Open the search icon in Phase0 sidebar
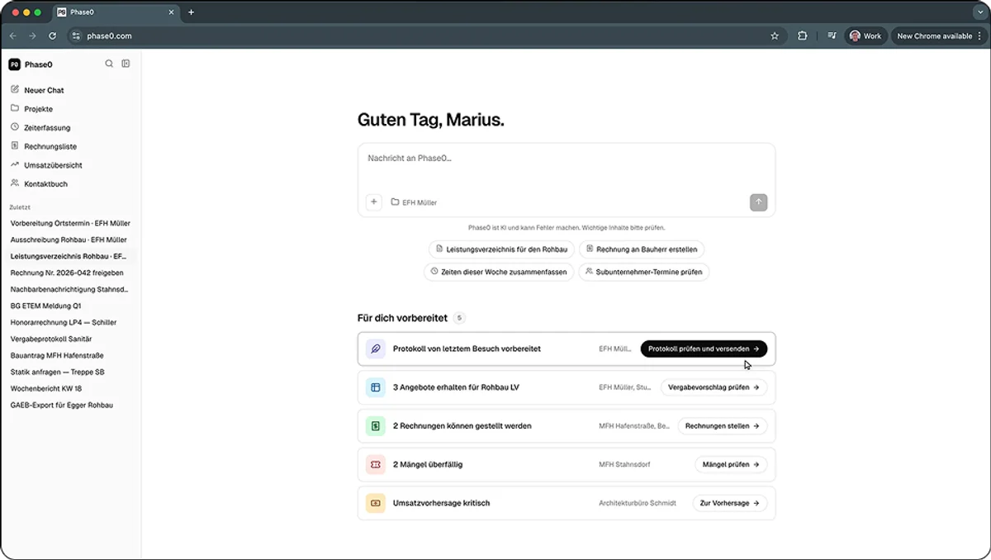The width and height of the screenshot is (991, 560). point(109,64)
